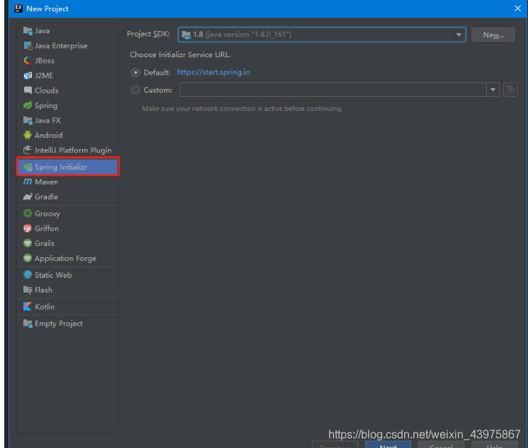This screenshot has height=448, width=528.
Task: Choose the Spring leaf icon
Action: coord(28,105)
